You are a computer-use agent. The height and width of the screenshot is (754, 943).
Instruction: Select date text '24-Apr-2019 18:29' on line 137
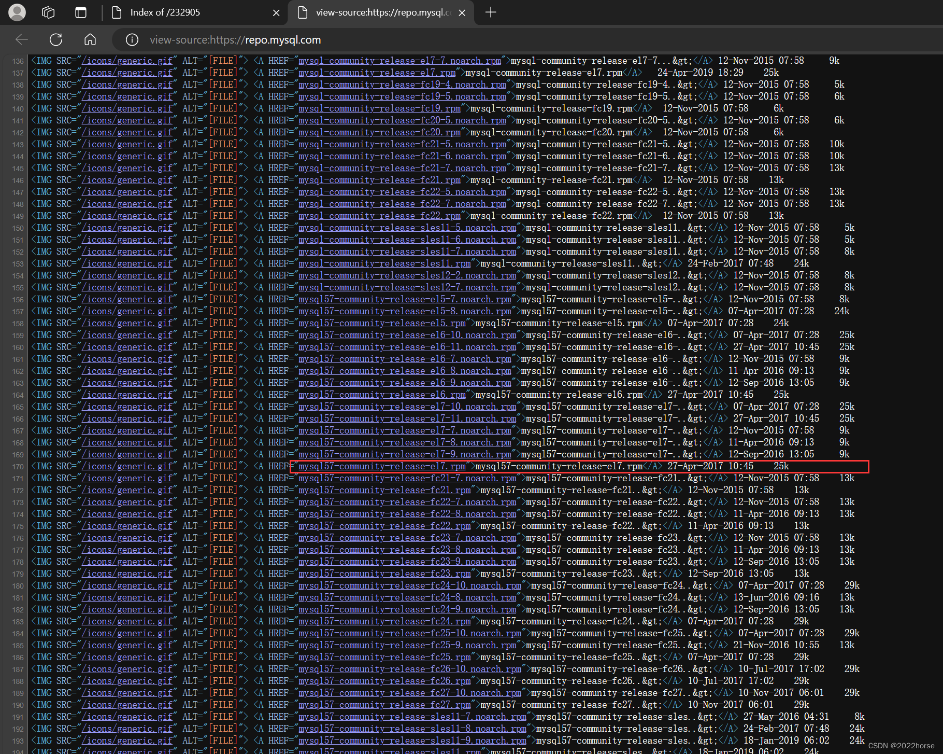(x=700, y=73)
